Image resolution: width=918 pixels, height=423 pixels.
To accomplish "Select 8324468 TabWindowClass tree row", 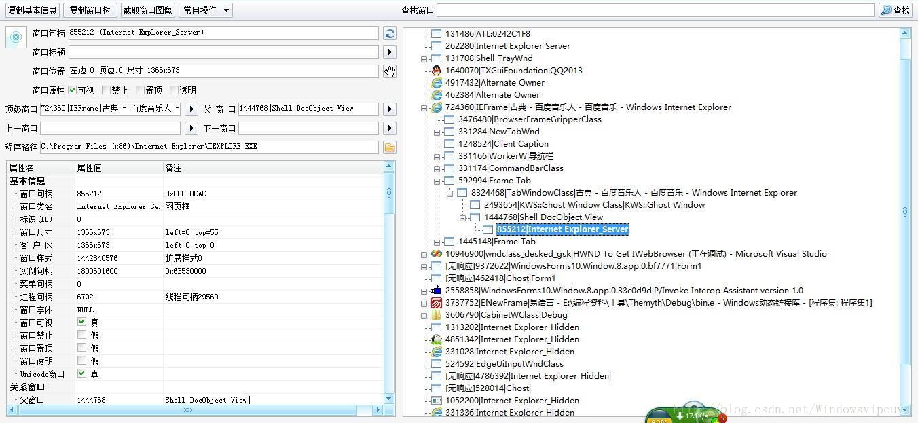I will pos(634,193).
